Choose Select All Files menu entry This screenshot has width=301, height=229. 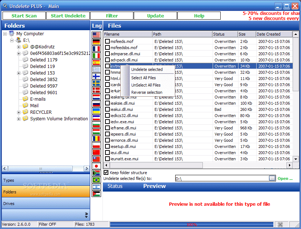143,78
